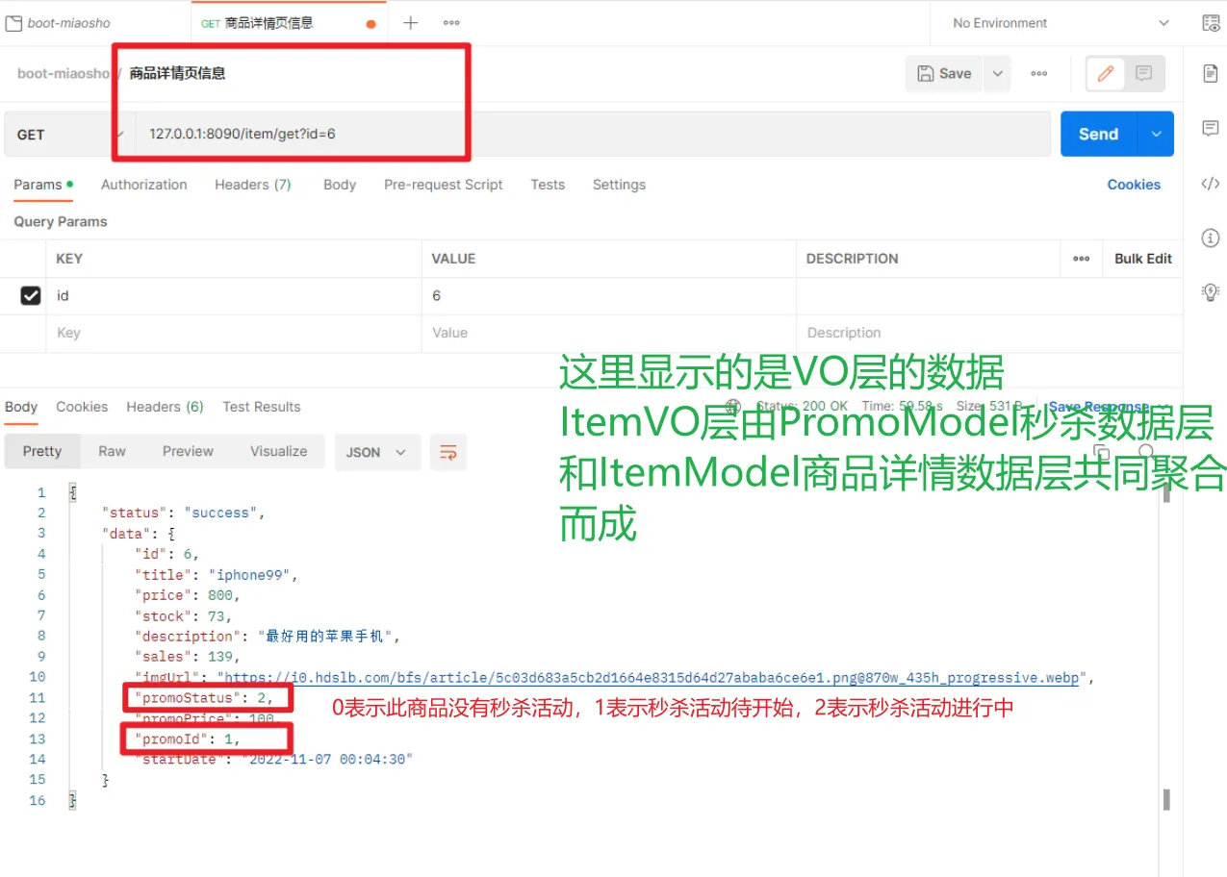1227x877 pixels.
Task: Open the environment quick look icon
Action: coord(1211,23)
